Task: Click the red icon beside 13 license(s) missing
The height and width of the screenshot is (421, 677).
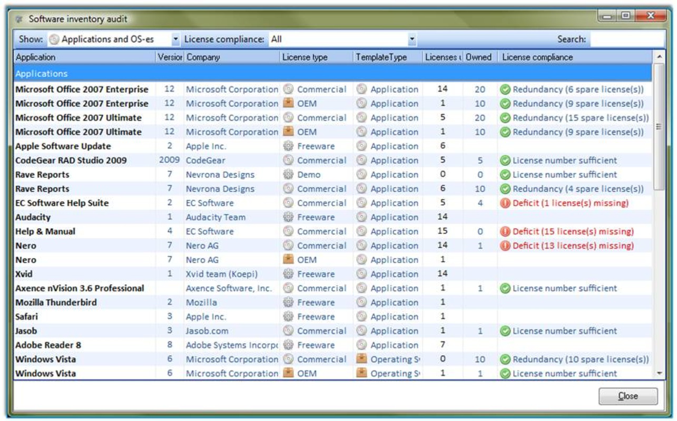Action: (505, 246)
